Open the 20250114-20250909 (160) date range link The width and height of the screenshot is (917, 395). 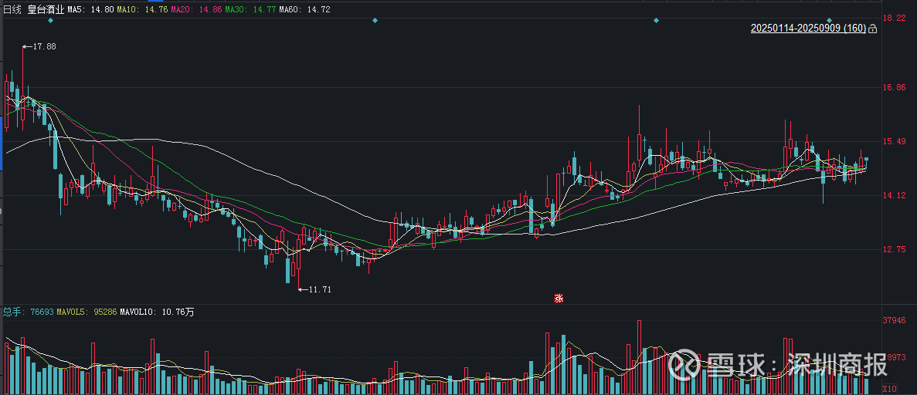(x=808, y=28)
